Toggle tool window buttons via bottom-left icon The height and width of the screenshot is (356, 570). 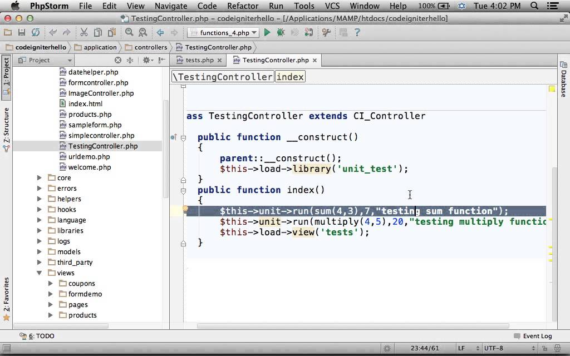7,348
